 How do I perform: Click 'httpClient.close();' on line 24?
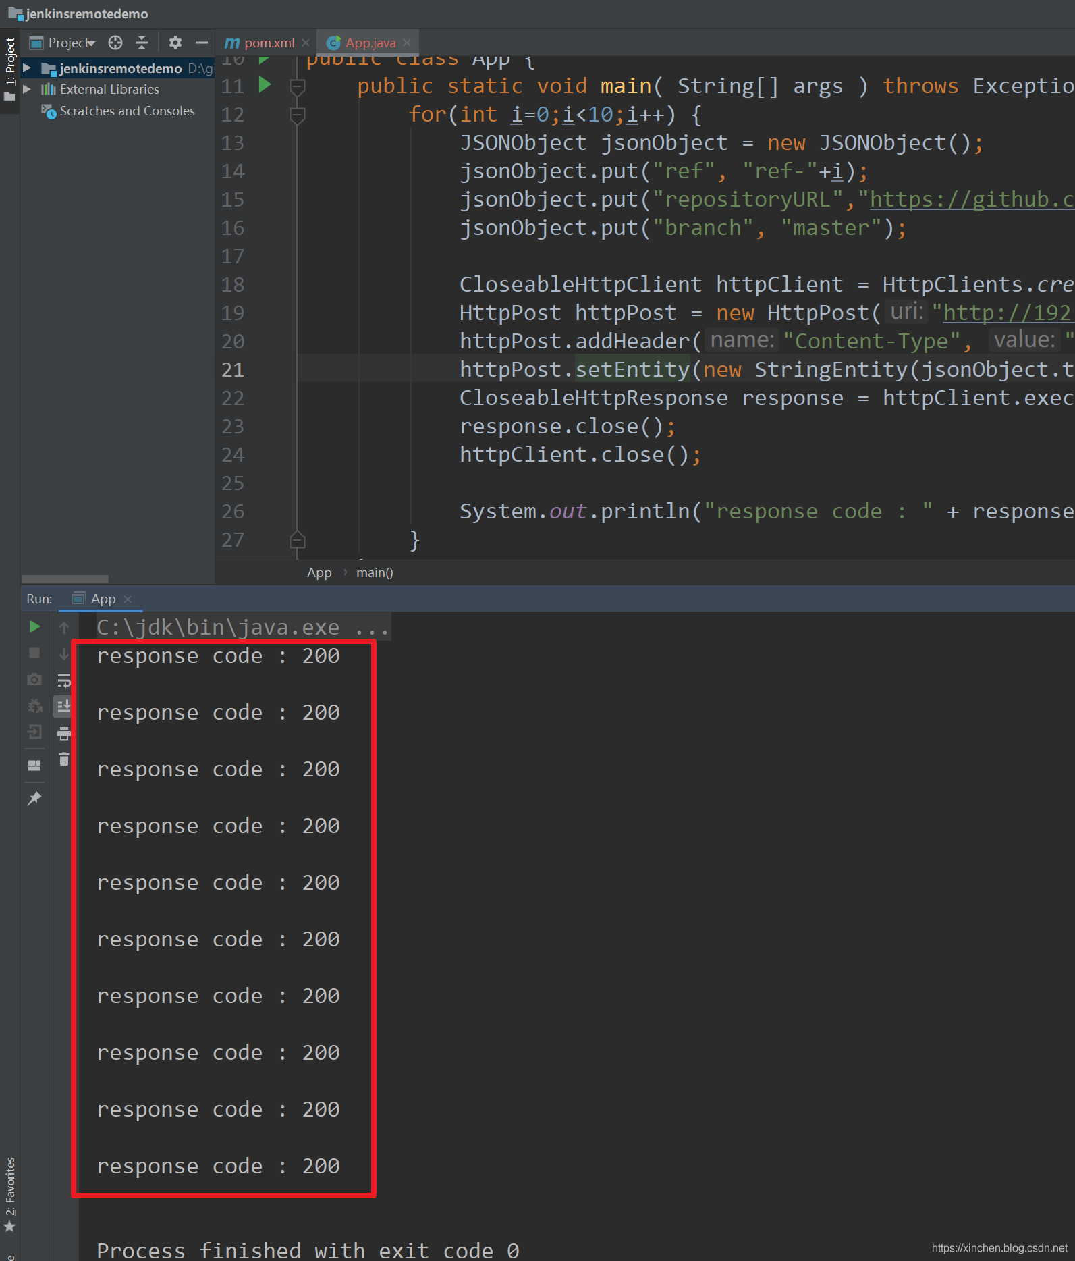[580, 454]
